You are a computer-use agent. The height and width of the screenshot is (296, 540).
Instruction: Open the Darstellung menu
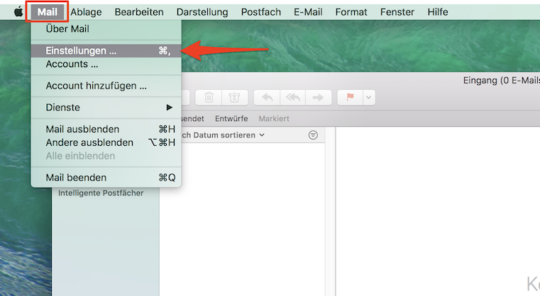pyautogui.click(x=202, y=12)
